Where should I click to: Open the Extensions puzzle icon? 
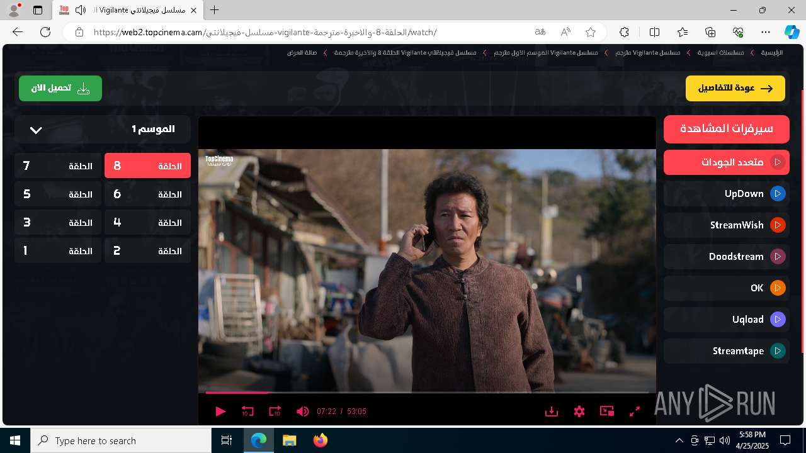coord(624,32)
